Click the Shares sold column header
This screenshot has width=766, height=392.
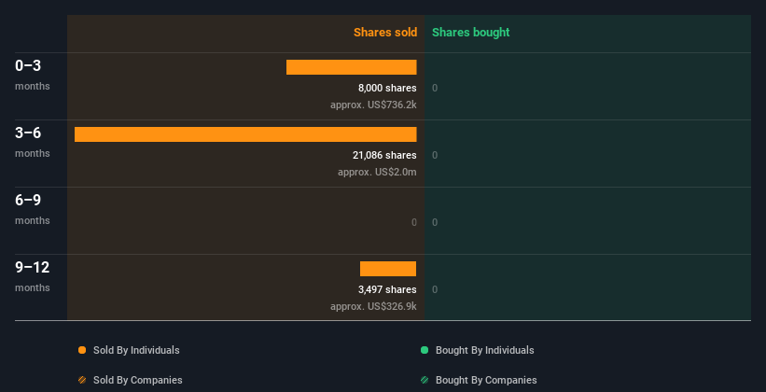click(x=385, y=33)
